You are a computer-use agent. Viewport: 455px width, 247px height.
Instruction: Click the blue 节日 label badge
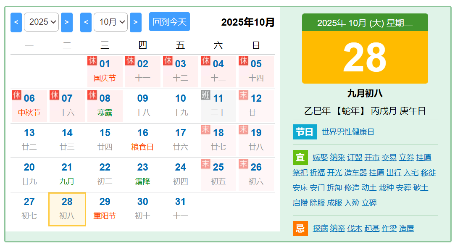pyautogui.click(x=305, y=132)
